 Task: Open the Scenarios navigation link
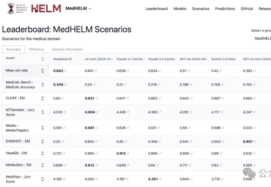[201, 9]
